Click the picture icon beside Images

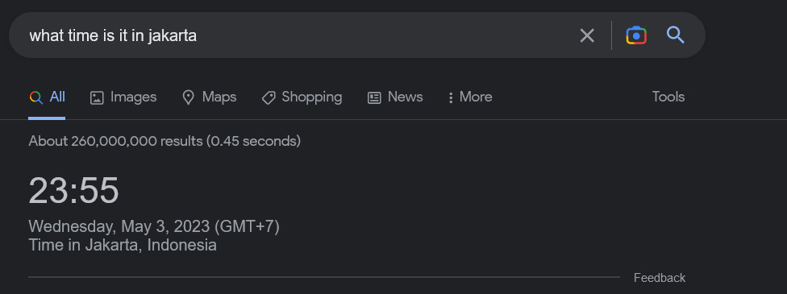tap(97, 97)
